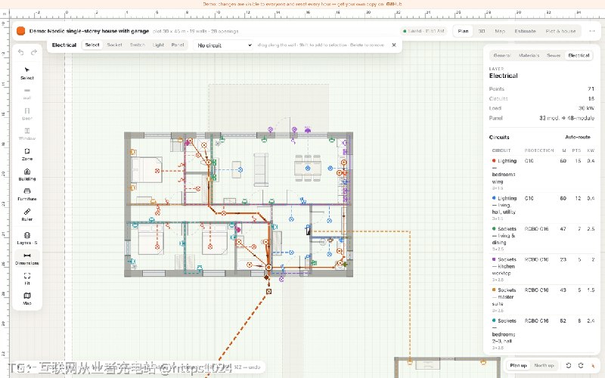The width and height of the screenshot is (605, 378).
Task: Click the Auto-route button
Action: (x=578, y=137)
